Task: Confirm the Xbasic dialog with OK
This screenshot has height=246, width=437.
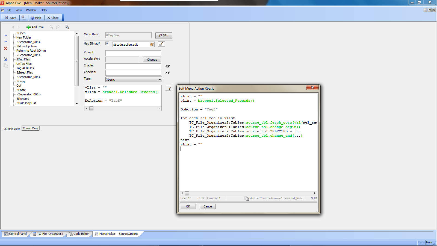Action: point(188,206)
